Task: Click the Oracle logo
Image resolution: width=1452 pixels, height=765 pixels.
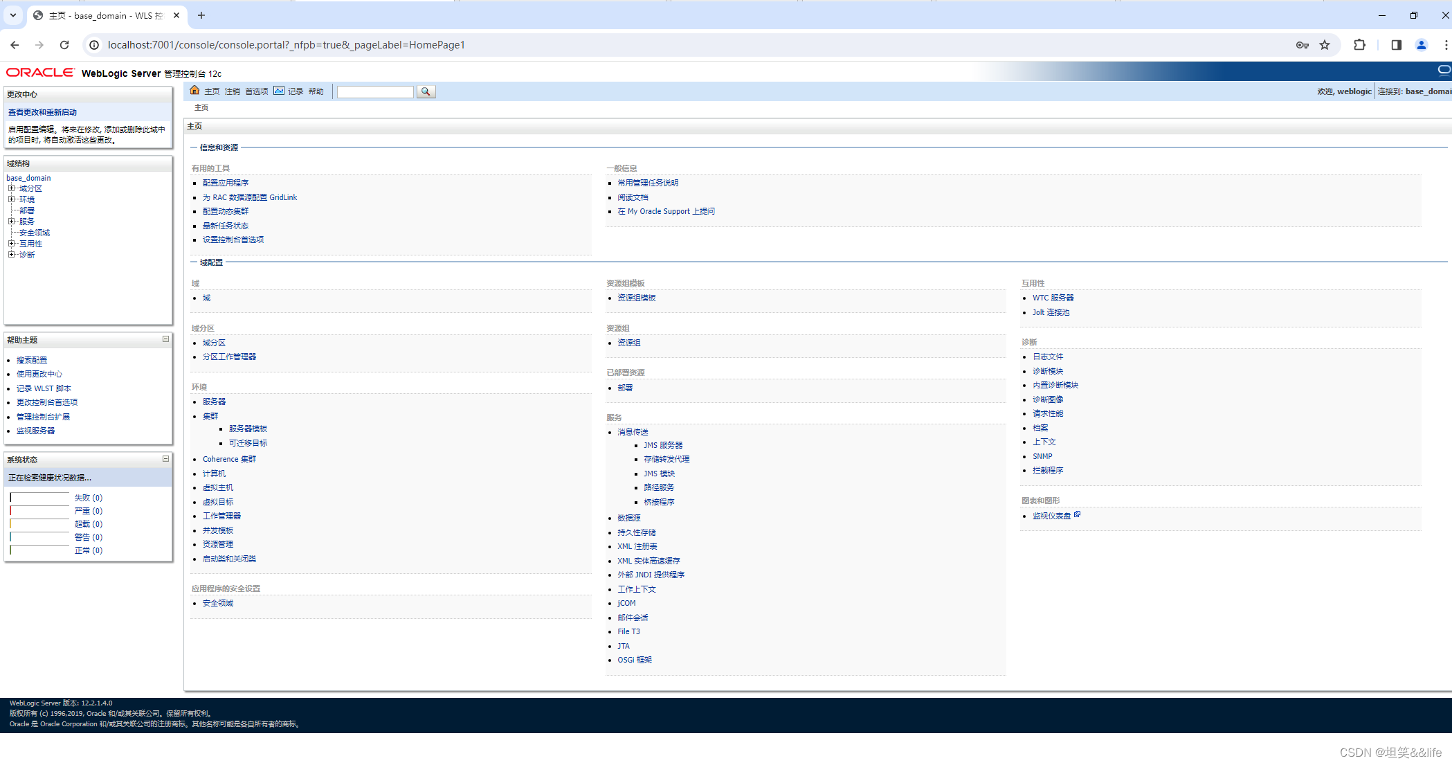Action: click(40, 73)
